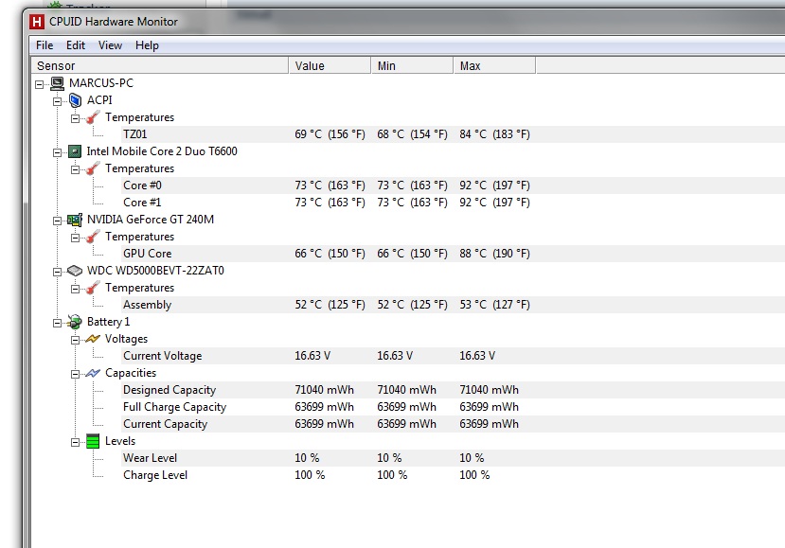Collapse the NVIDIA Temperatures node
Image resolution: width=785 pixels, height=548 pixels.
pos(75,238)
